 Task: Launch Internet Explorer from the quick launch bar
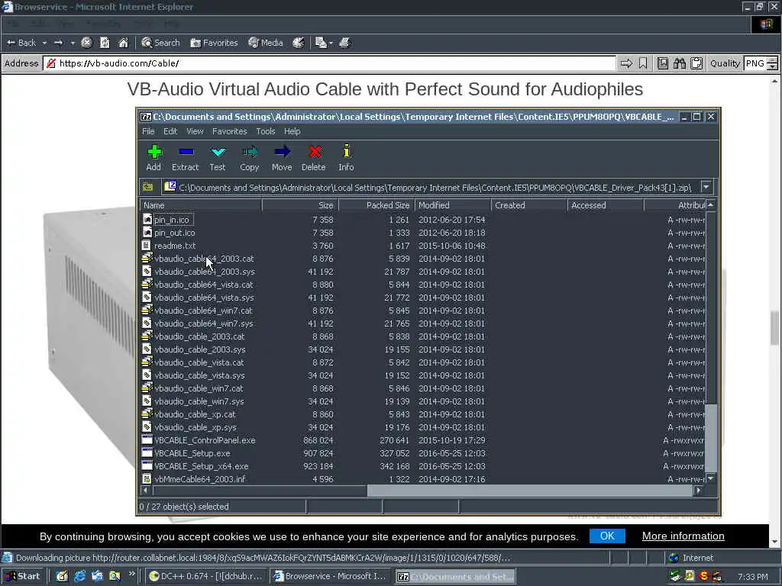pyautogui.click(x=79, y=576)
